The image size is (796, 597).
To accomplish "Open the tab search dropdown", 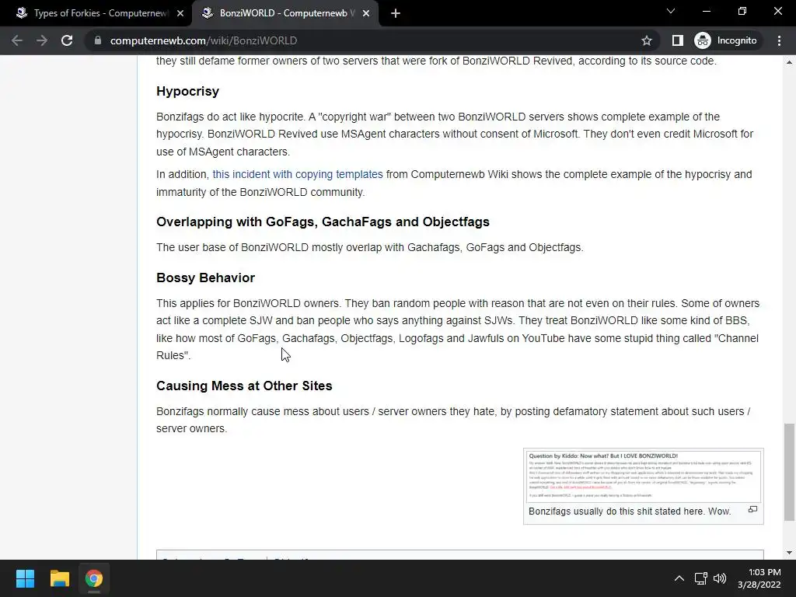I will [671, 11].
